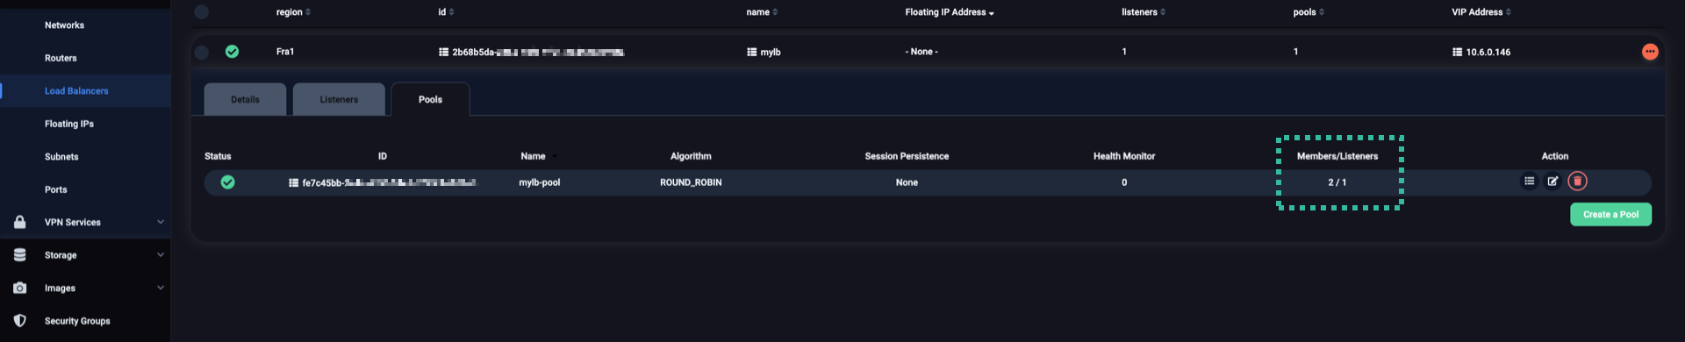
Task: Sort table by VIP Address column
Action: coord(1481,12)
